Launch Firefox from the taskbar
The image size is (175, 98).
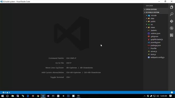33,96
